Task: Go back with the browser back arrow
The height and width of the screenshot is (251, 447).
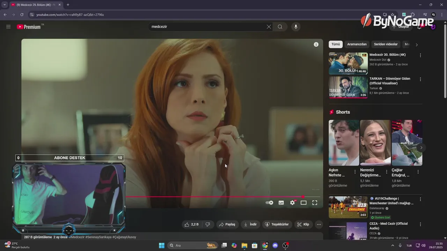Action: click(5, 15)
